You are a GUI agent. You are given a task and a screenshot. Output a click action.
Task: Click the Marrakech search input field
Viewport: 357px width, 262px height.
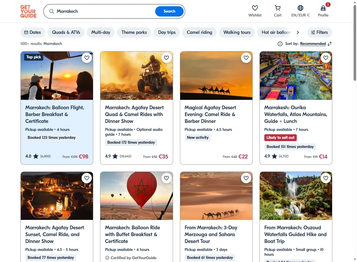click(105, 11)
